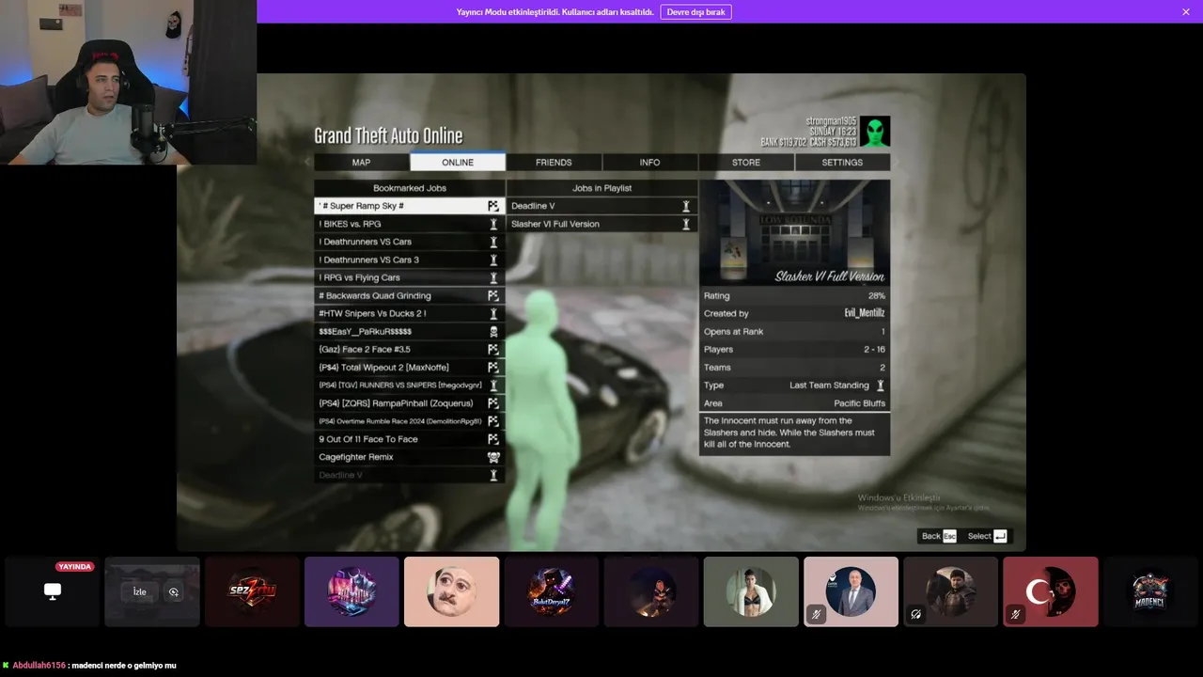Choose 'Overtime Rumble Race 2024' job
Viewport: 1203px width, 677px height.
pyautogui.click(x=409, y=420)
